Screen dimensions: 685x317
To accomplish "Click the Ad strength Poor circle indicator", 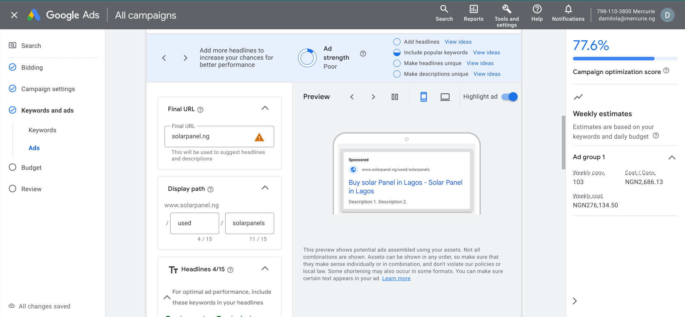I will click(307, 58).
